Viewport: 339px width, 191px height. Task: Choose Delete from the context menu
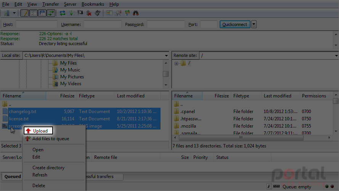pos(39,186)
